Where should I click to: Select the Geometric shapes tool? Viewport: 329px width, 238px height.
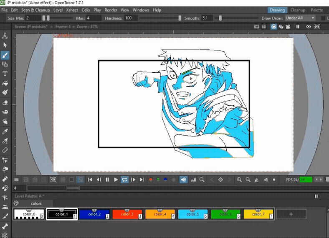(x=5, y=64)
